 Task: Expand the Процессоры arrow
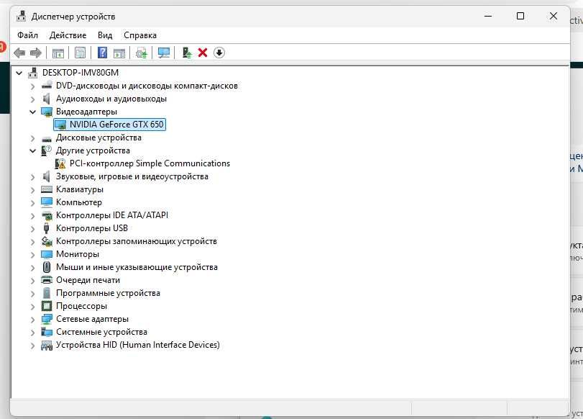(33, 307)
